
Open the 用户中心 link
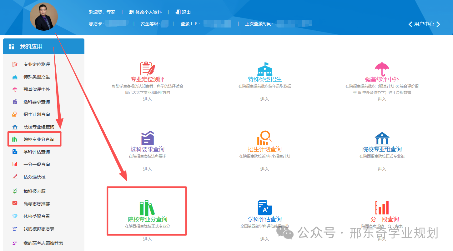(424, 24)
